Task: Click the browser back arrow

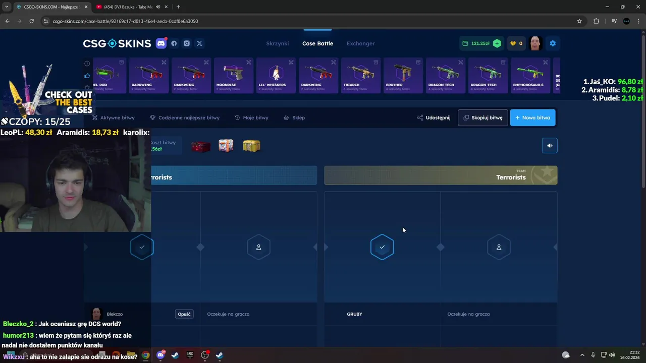Action: 7,21
